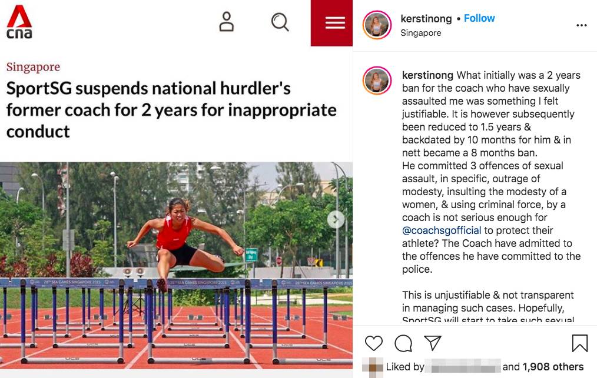
Task: Click the search magnifier icon
Action: [280, 22]
